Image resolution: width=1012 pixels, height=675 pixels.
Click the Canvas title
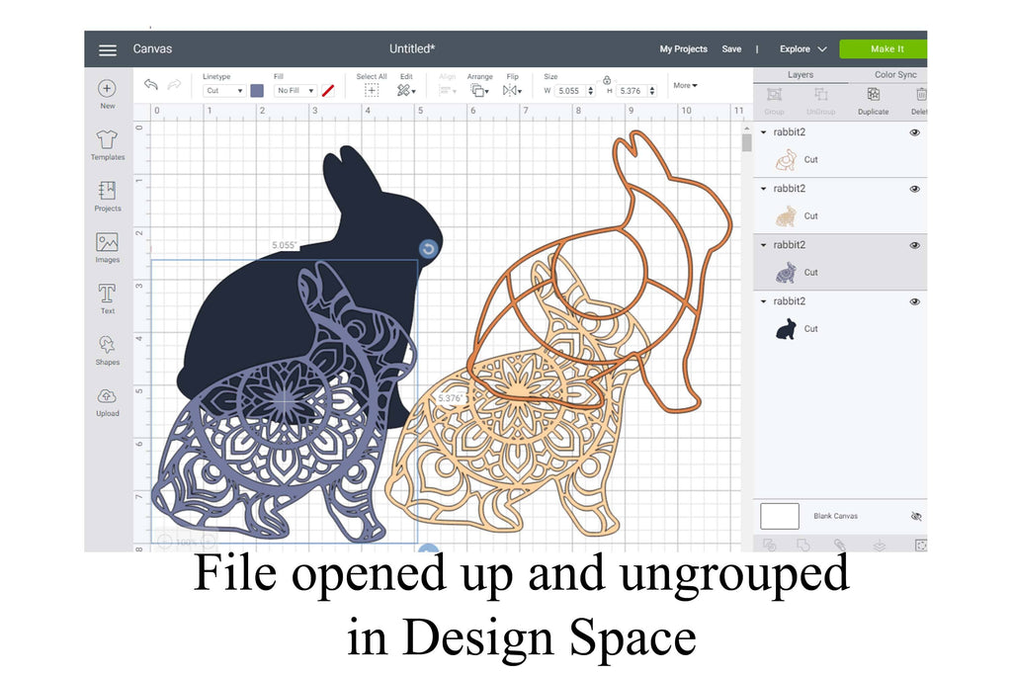point(152,49)
